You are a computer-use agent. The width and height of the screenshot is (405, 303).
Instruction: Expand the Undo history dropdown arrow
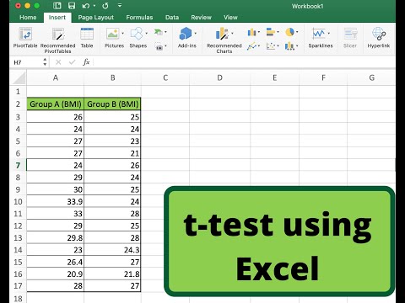pos(94,6)
